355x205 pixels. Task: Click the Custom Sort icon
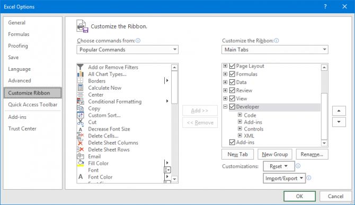(x=81, y=115)
